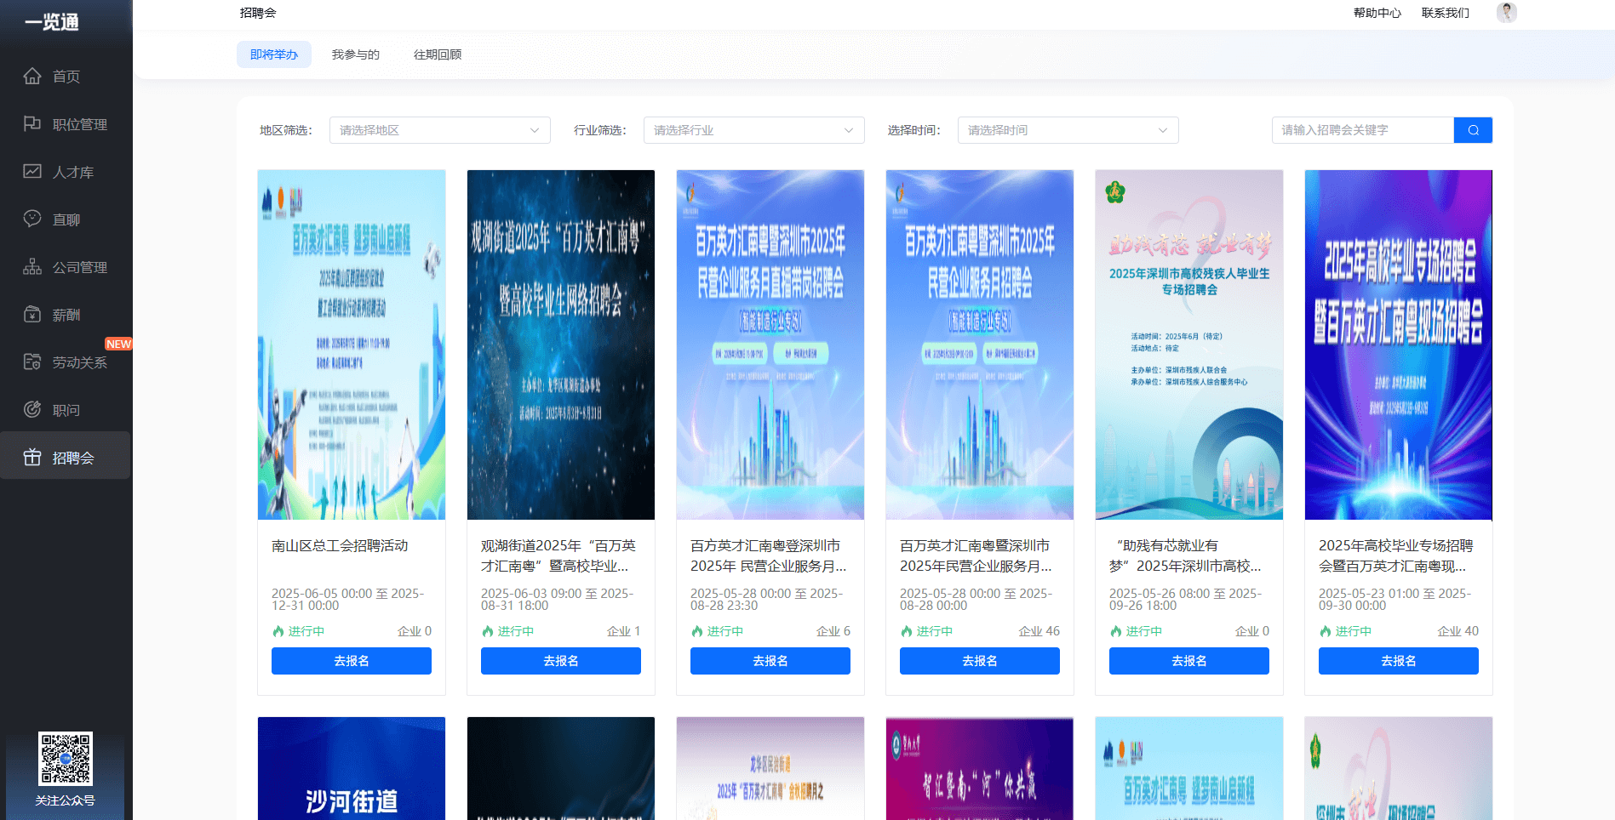Click the 帮助中心 link
Viewport: 1615px width, 820px height.
tap(1377, 13)
